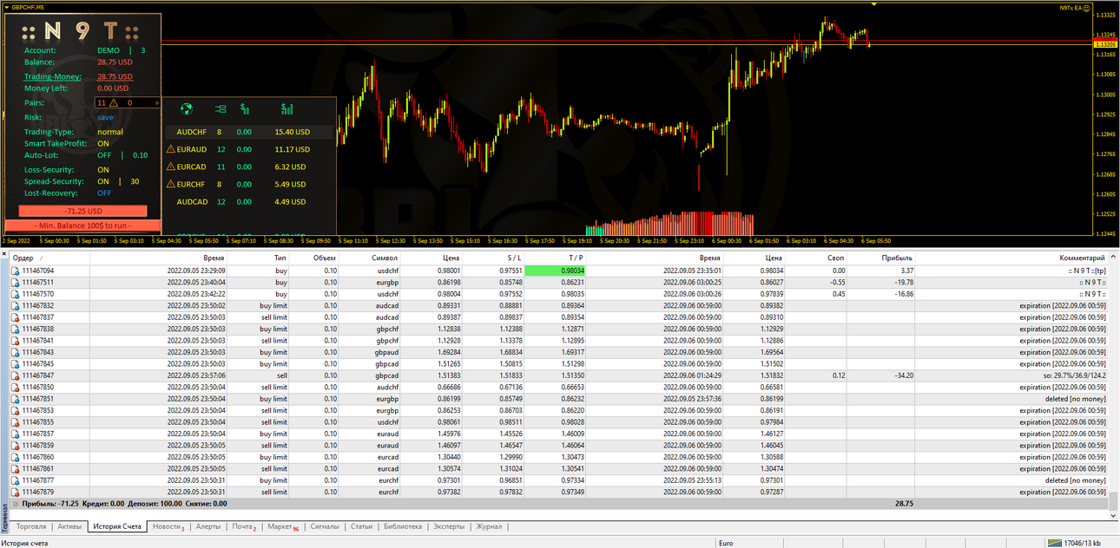The width and height of the screenshot is (1120, 548).
Task: Click the green T/P cell 0.98034
Action: (x=554, y=271)
